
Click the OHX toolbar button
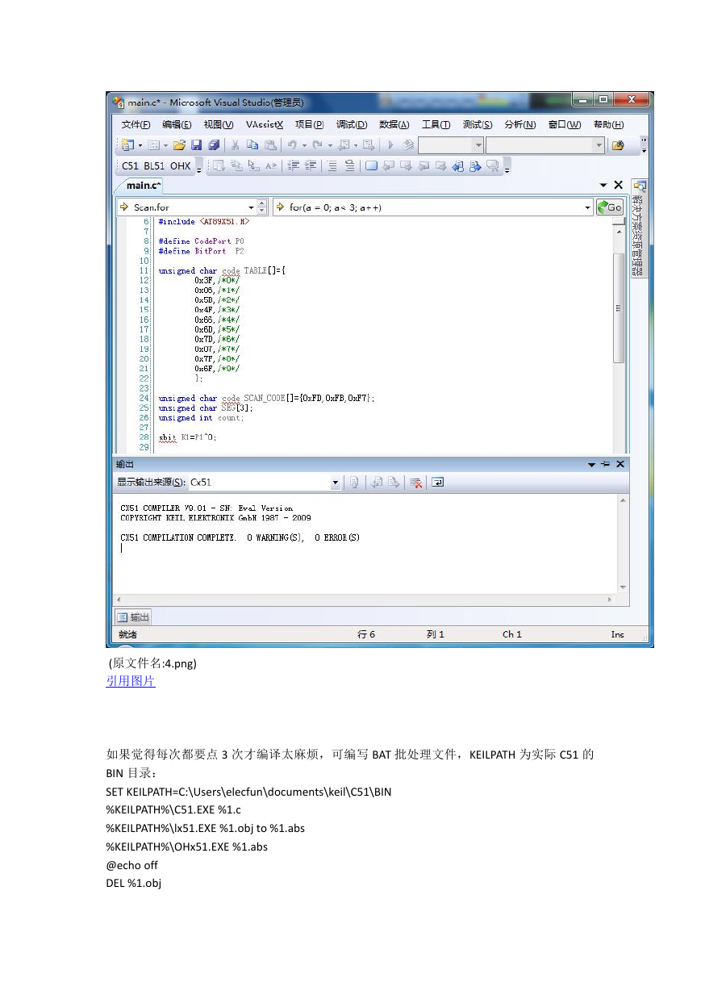(x=182, y=166)
